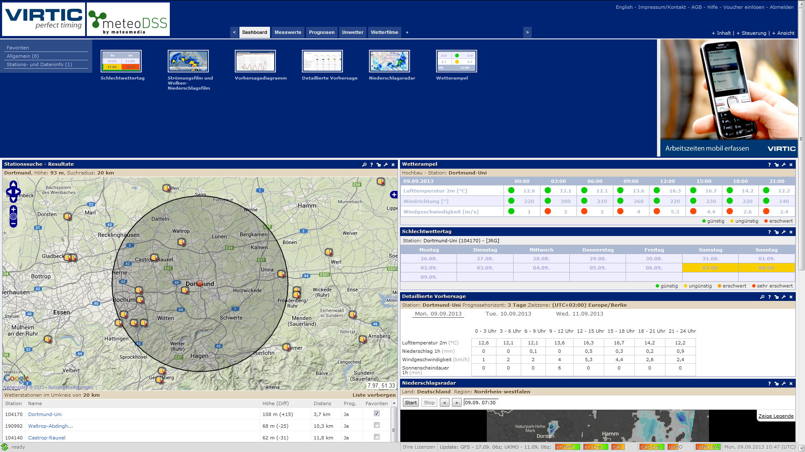Screen dimensions: 805x452
Task: Zoom out on the station map
Action: 13,224
